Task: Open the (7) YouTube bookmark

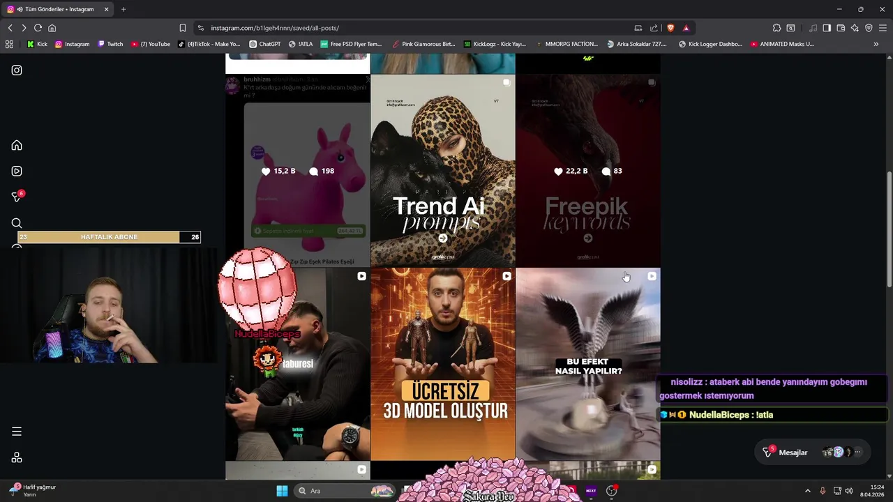Action: [x=151, y=44]
